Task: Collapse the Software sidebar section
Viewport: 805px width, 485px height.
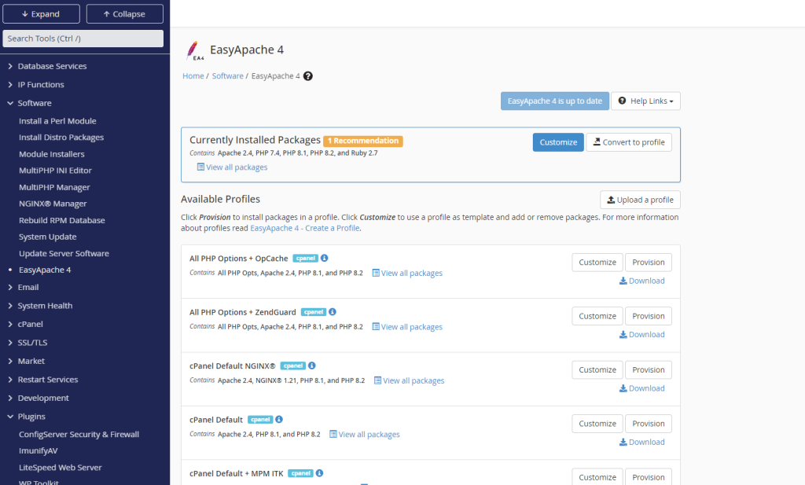Action: (x=35, y=103)
